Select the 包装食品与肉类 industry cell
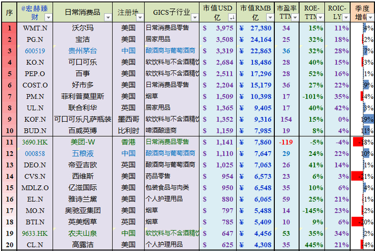Image resolution: width=375 pixels, height=251 pixels. click(172, 188)
